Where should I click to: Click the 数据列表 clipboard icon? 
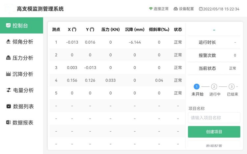click(x=8, y=106)
